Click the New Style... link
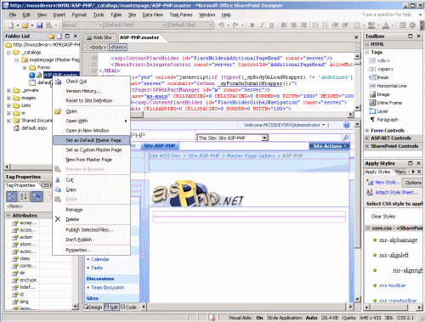 pos(388,183)
